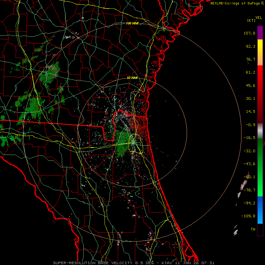Click the -16.5 legend value
The height and width of the screenshot is (265, 265).
click(x=249, y=138)
